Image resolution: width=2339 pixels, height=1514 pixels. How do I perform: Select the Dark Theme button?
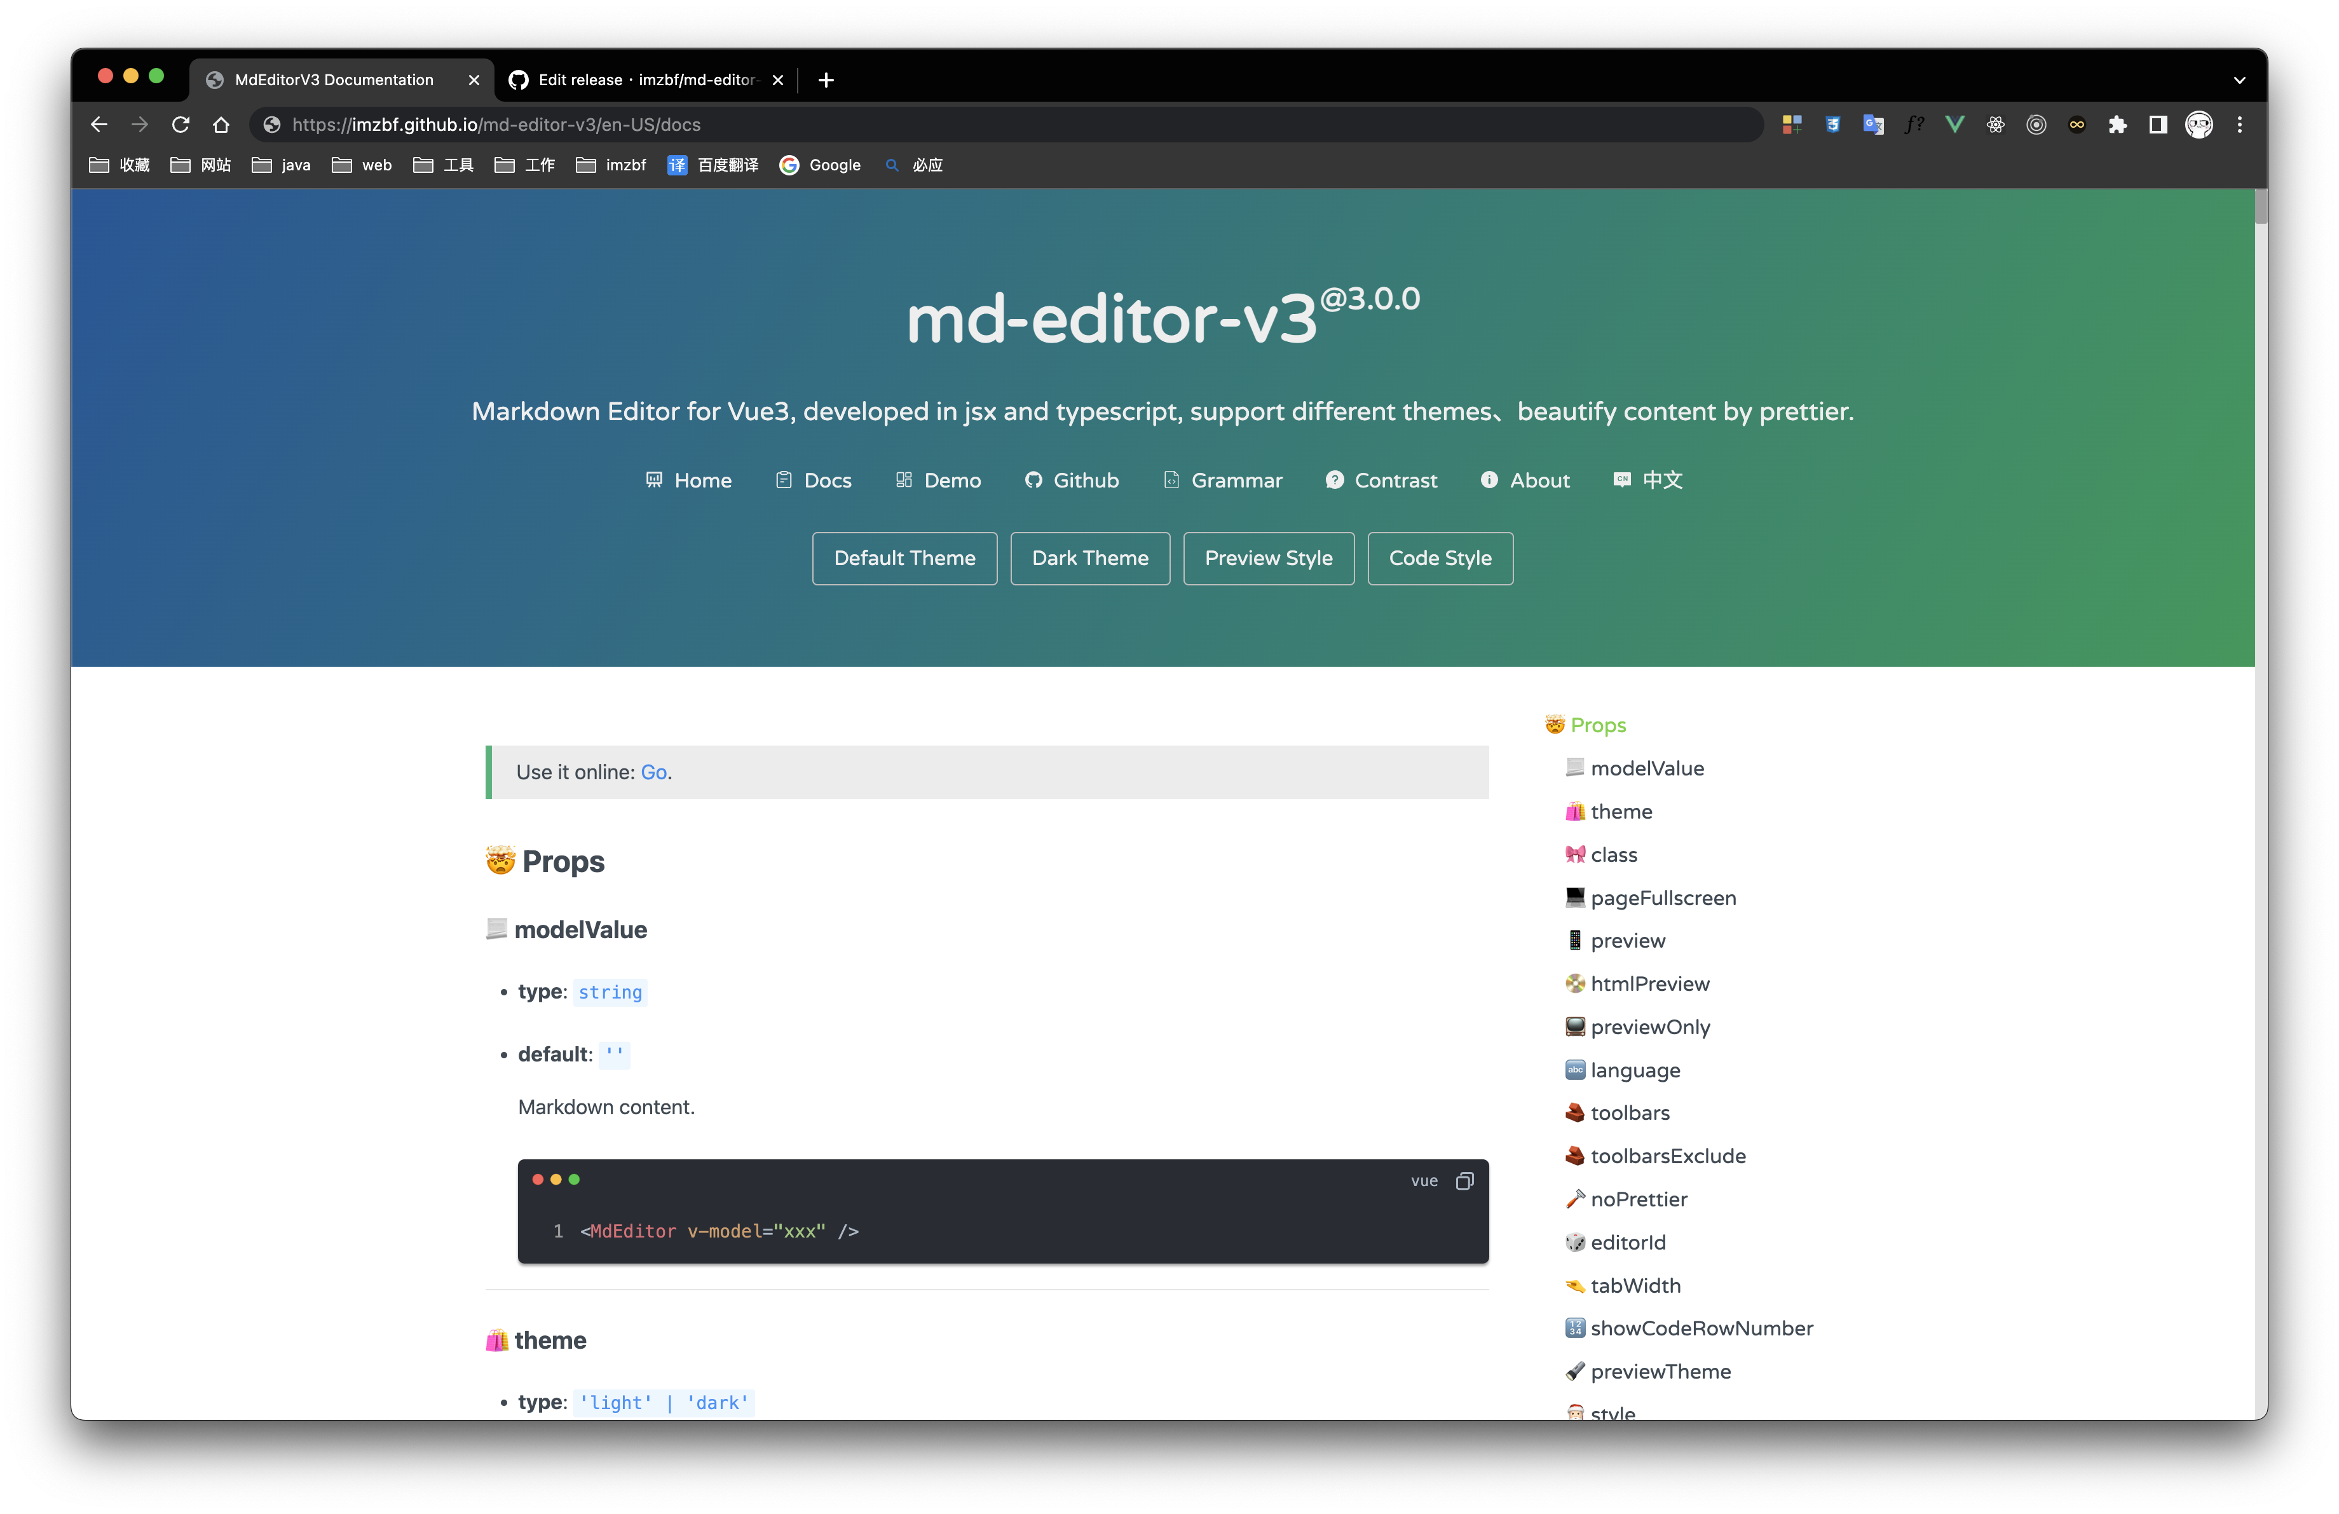(x=1088, y=557)
